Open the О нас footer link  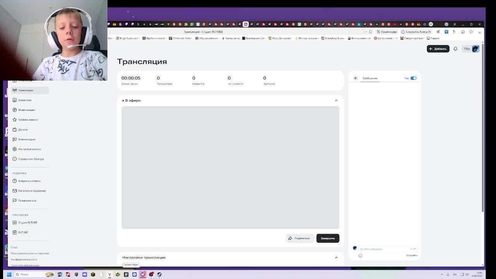(14, 247)
